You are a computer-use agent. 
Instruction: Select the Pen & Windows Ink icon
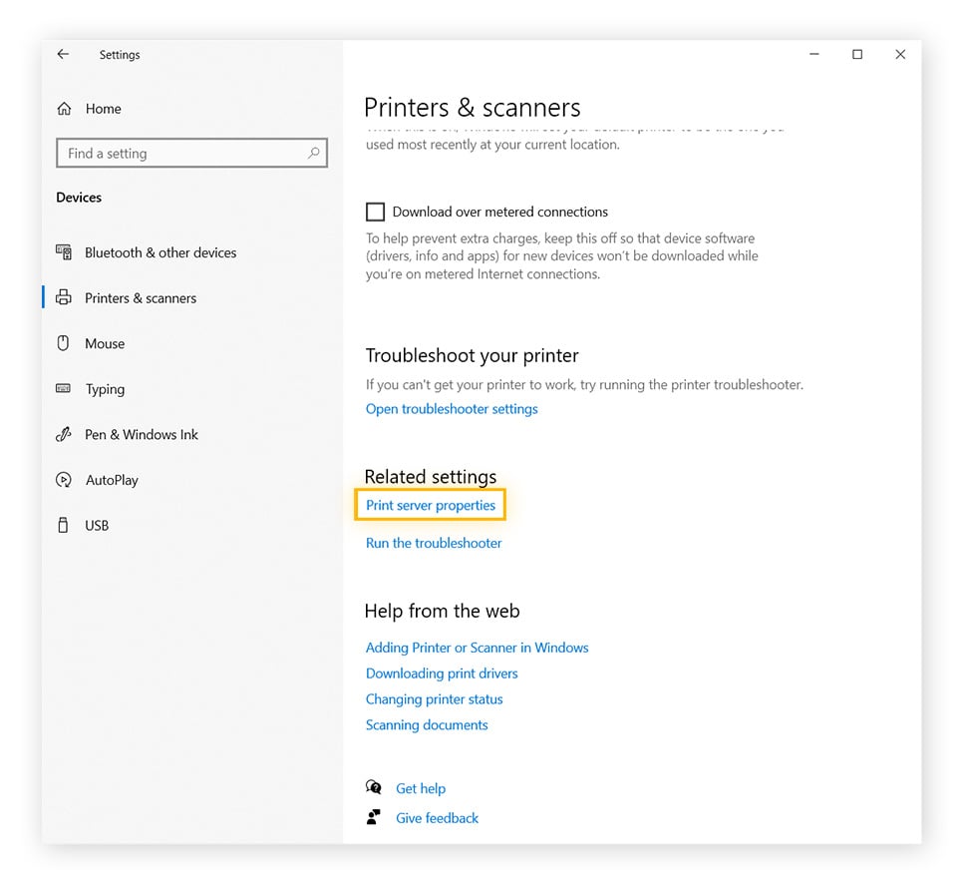pos(62,434)
